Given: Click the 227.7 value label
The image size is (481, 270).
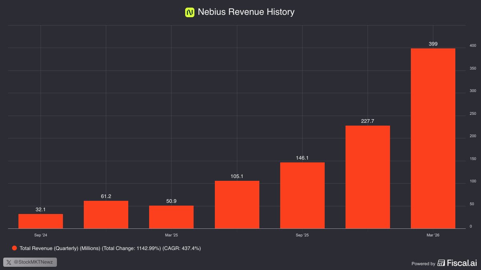Looking at the screenshot, I should pos(368,121).
